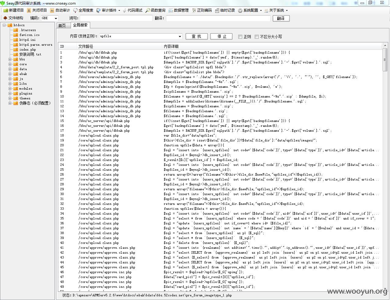
Task: Click the htdocs folder icon
Action: [10, 25]
